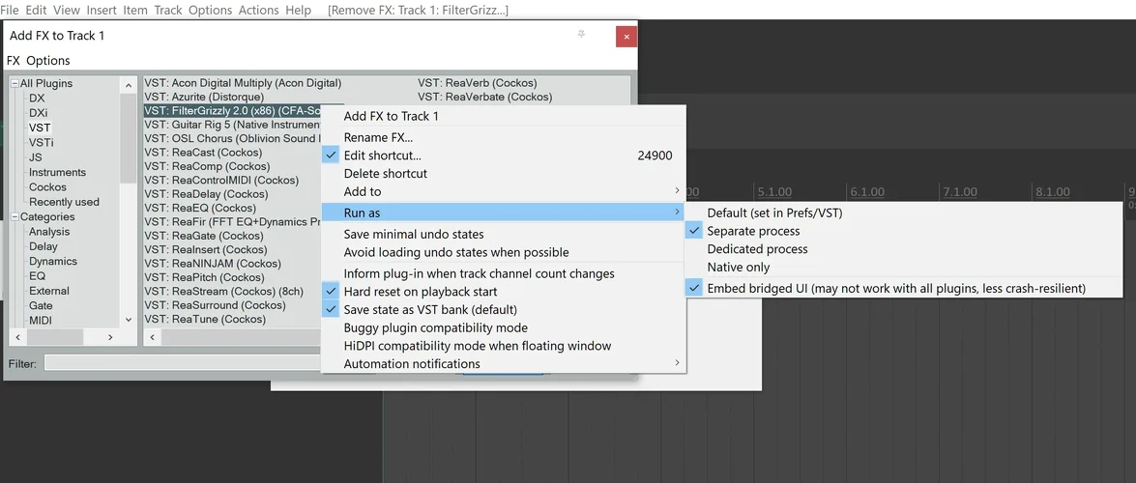
Task: Select DXi in plugin tree
Action: [39, 113]
